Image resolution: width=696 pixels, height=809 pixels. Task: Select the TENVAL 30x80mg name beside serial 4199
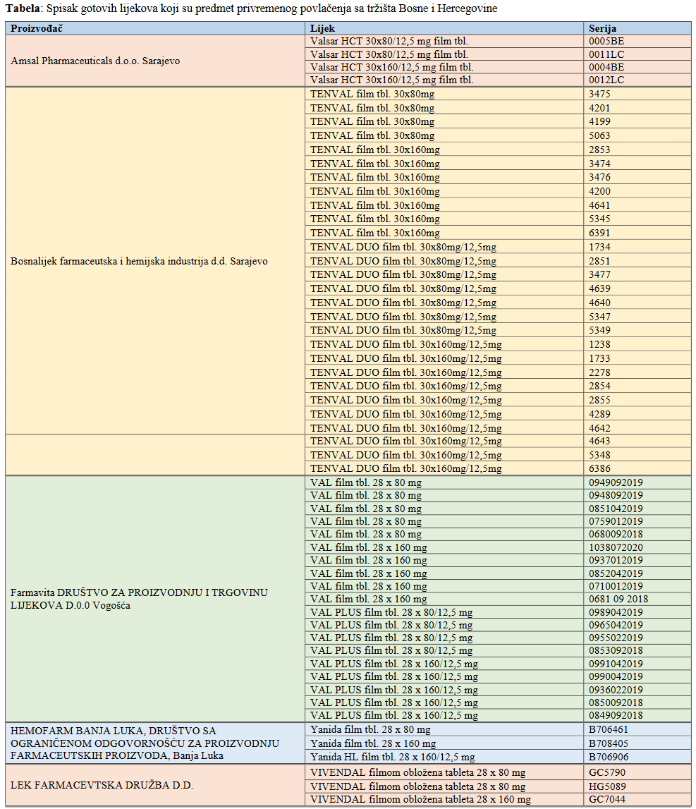coord(372,122)
